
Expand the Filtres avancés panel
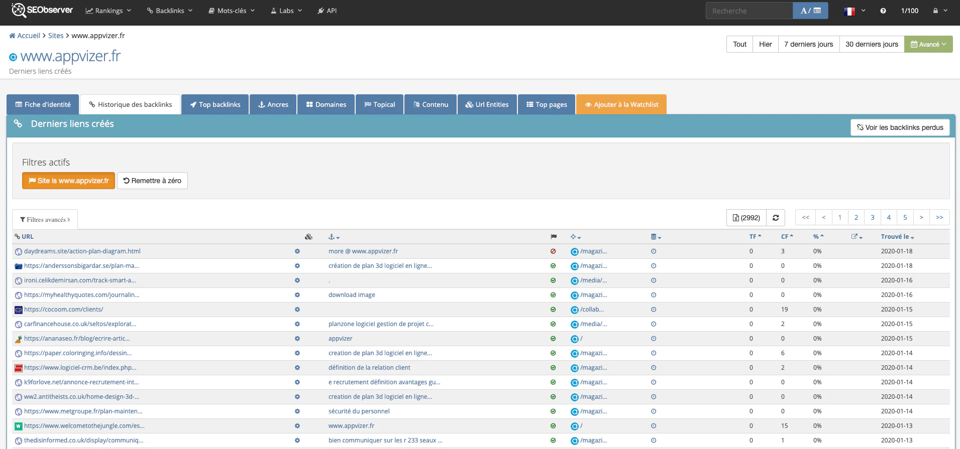click(45, 220)
